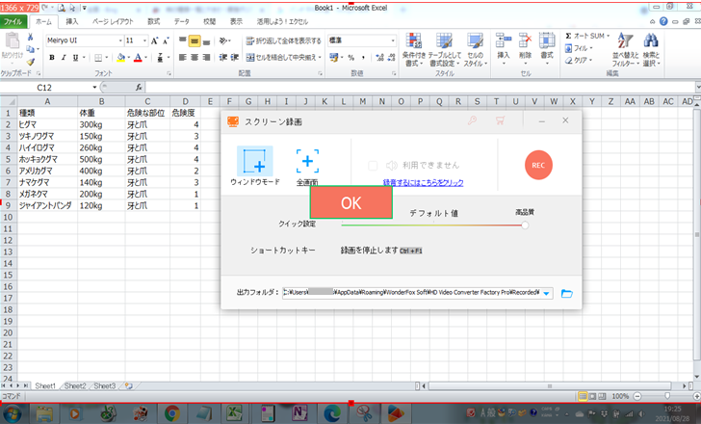This screenshot has height=424, width=701.
Task: Click the formula bar input field
Action: pyautogui.click(x=420, y=88)
